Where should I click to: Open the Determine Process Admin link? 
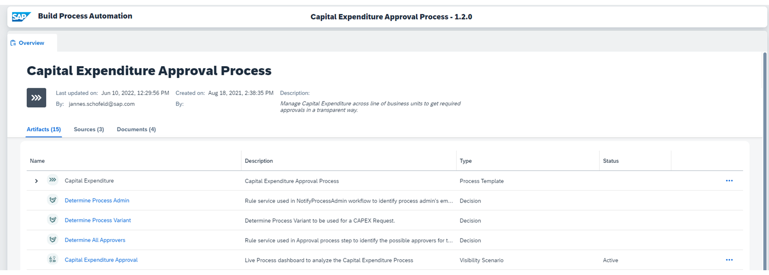pyautogui.click(x=97, y=200)
